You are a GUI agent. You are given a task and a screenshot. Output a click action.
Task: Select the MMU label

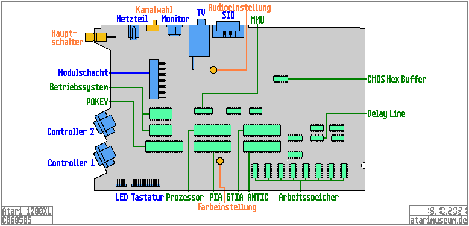257,20
